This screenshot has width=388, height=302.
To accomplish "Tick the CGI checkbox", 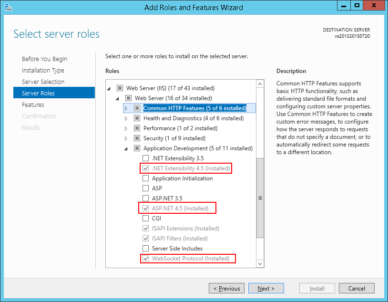I will (145, 218).
